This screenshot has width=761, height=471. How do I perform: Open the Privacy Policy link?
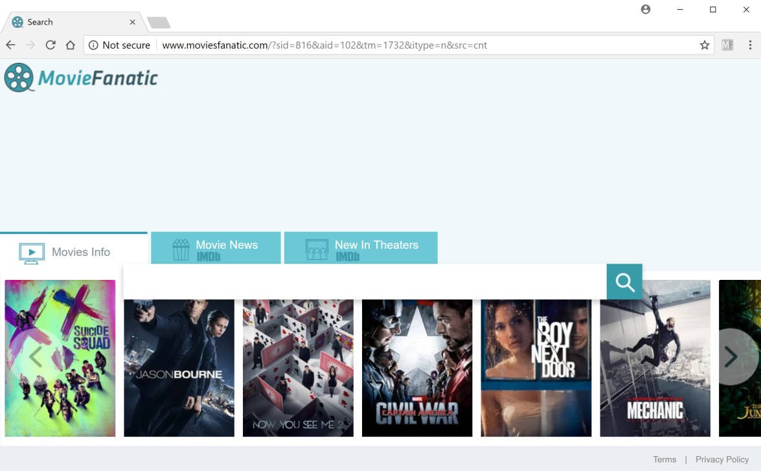[722, 459]
